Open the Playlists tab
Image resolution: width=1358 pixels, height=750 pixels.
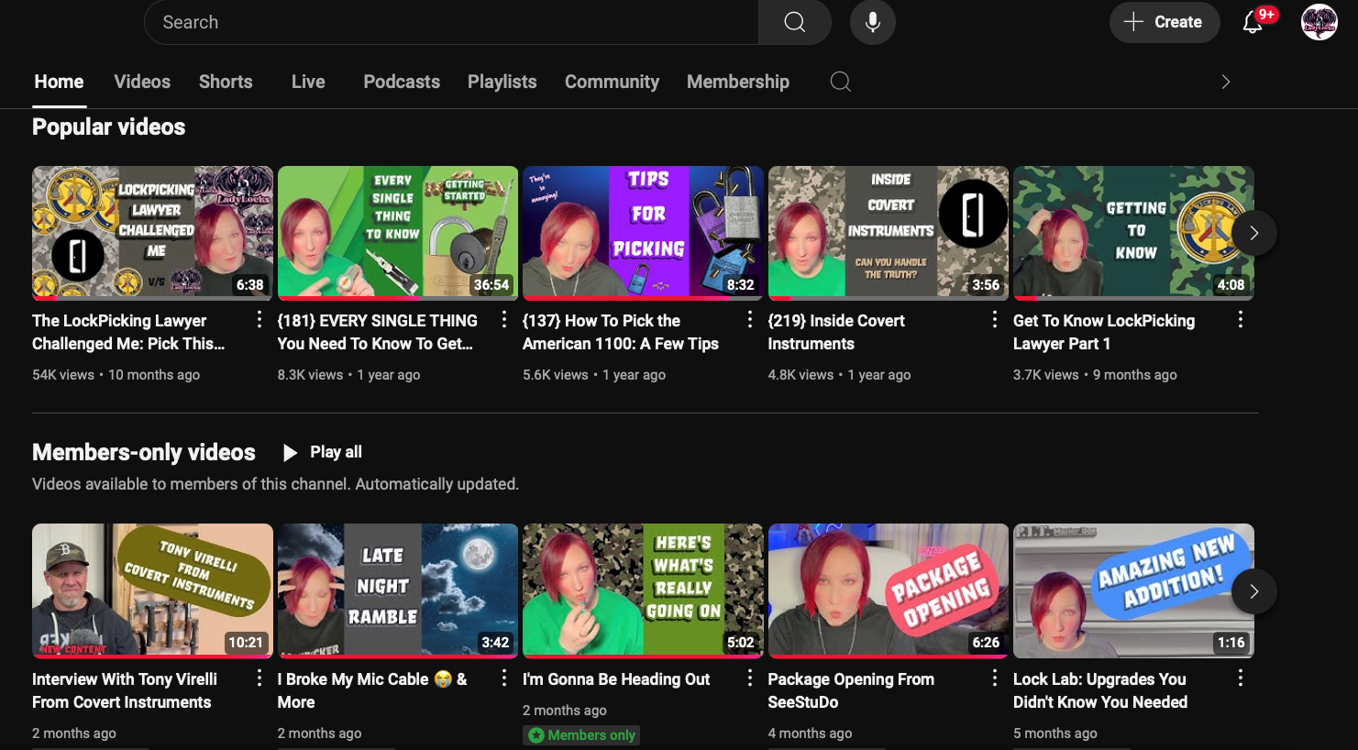point(502,82)
